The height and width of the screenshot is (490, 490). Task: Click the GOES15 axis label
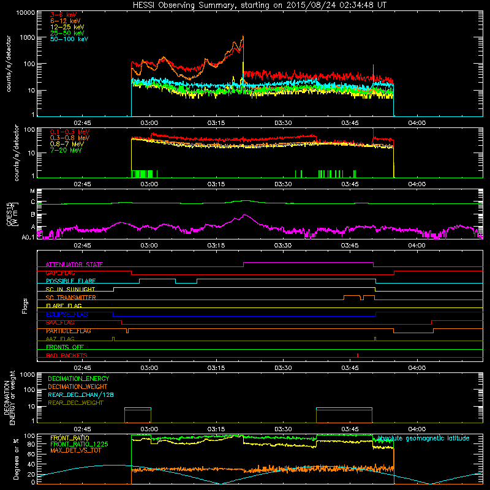9,214
